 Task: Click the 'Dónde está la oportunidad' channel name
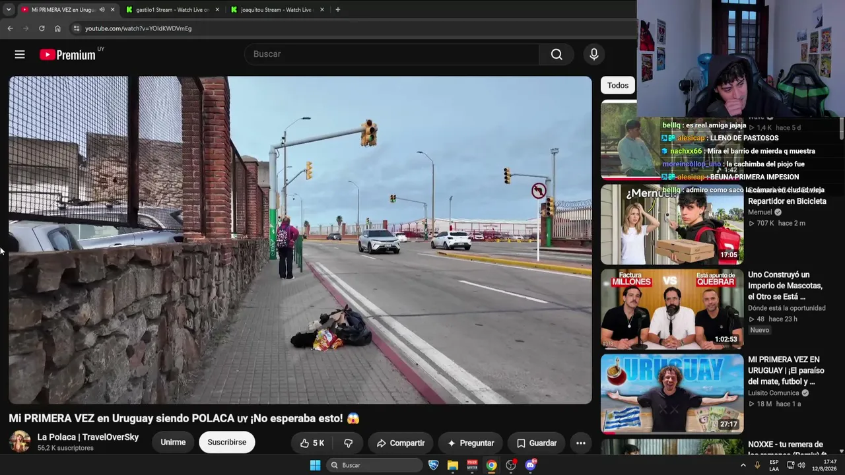click(x=787, y=308)
